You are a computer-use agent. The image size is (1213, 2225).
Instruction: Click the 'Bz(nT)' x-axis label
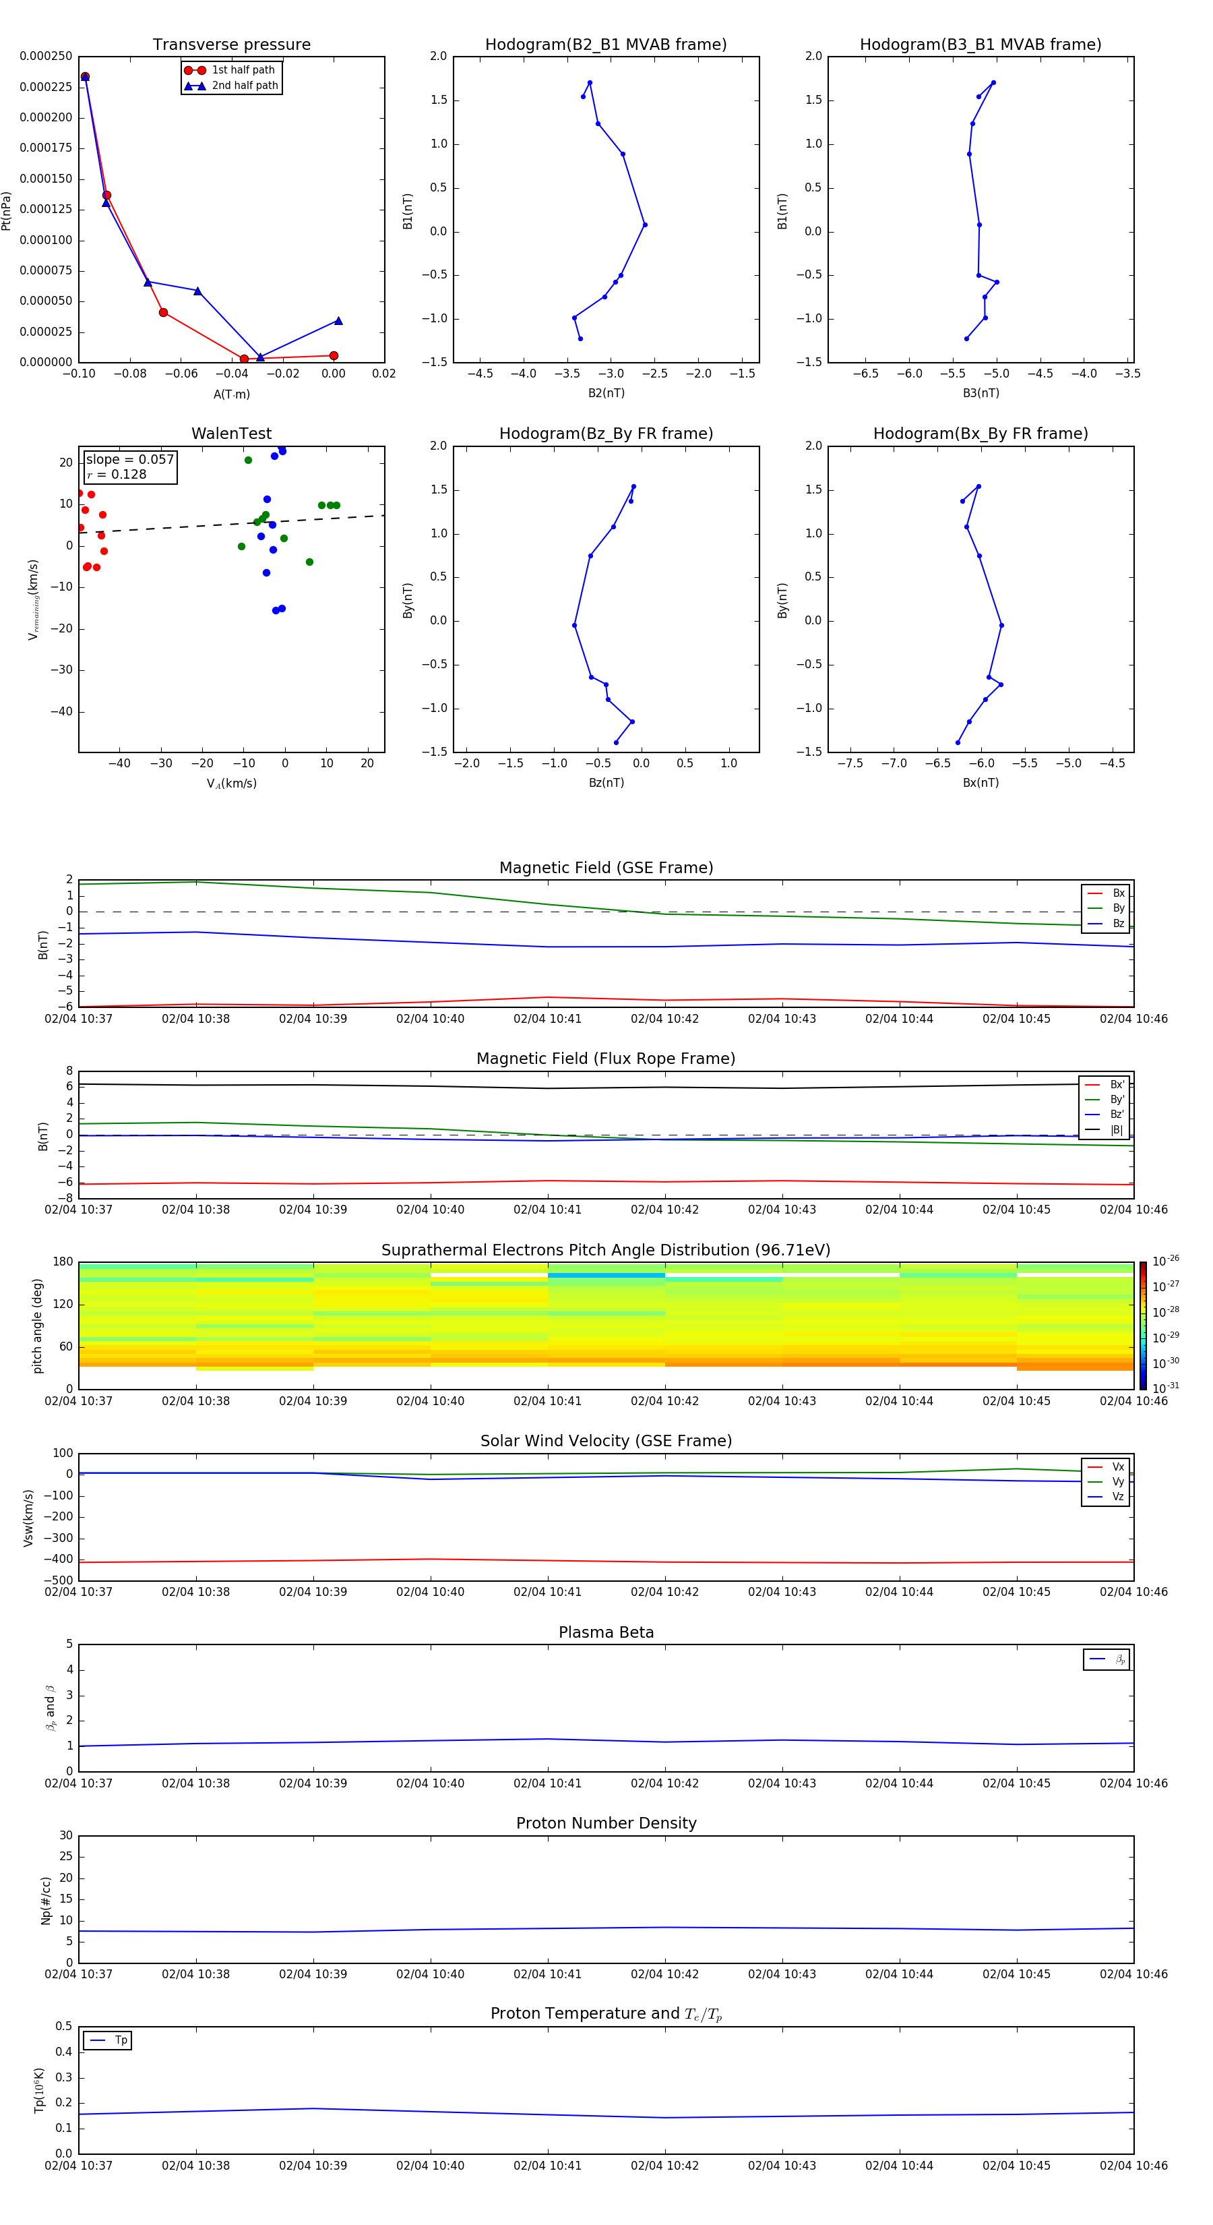tap(606, 783)
